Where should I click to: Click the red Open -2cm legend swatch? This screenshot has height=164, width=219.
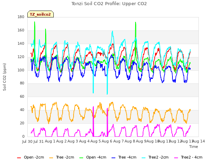pyautogui.click(x=19, y=158)
